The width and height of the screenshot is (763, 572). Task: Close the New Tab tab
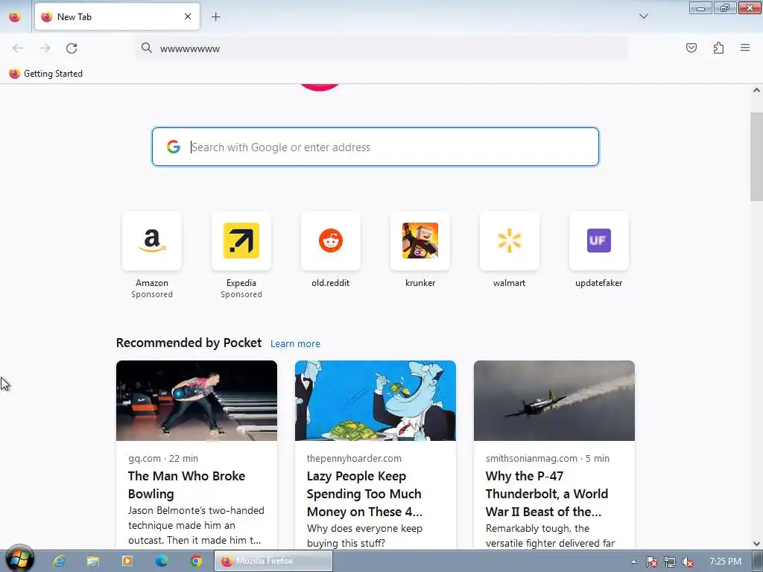pos(188,16)
